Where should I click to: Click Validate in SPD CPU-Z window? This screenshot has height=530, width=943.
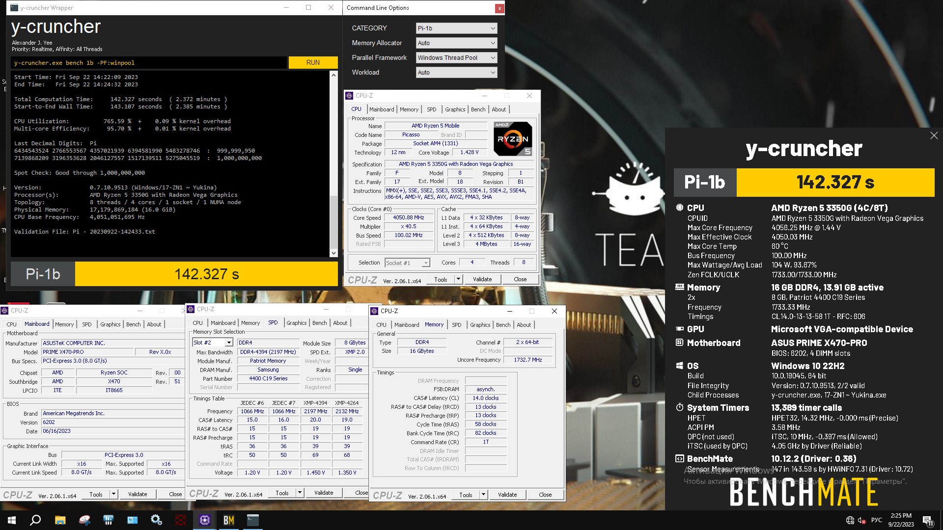pos(324,493)
